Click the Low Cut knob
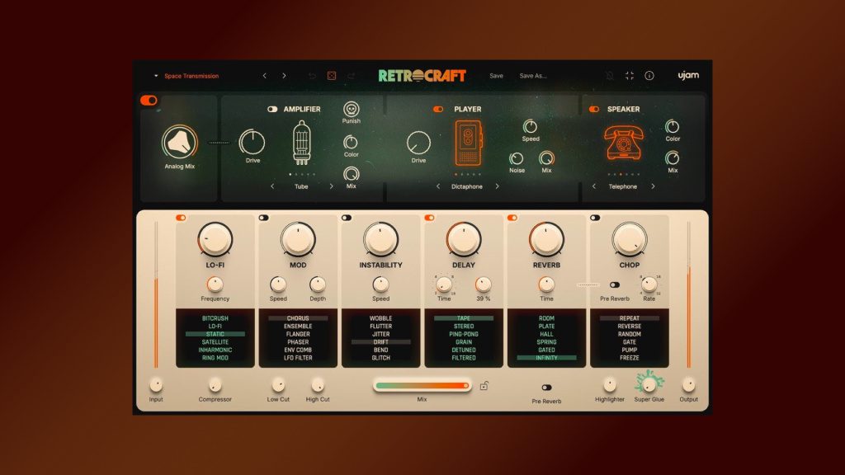 (x=278, y=384)
